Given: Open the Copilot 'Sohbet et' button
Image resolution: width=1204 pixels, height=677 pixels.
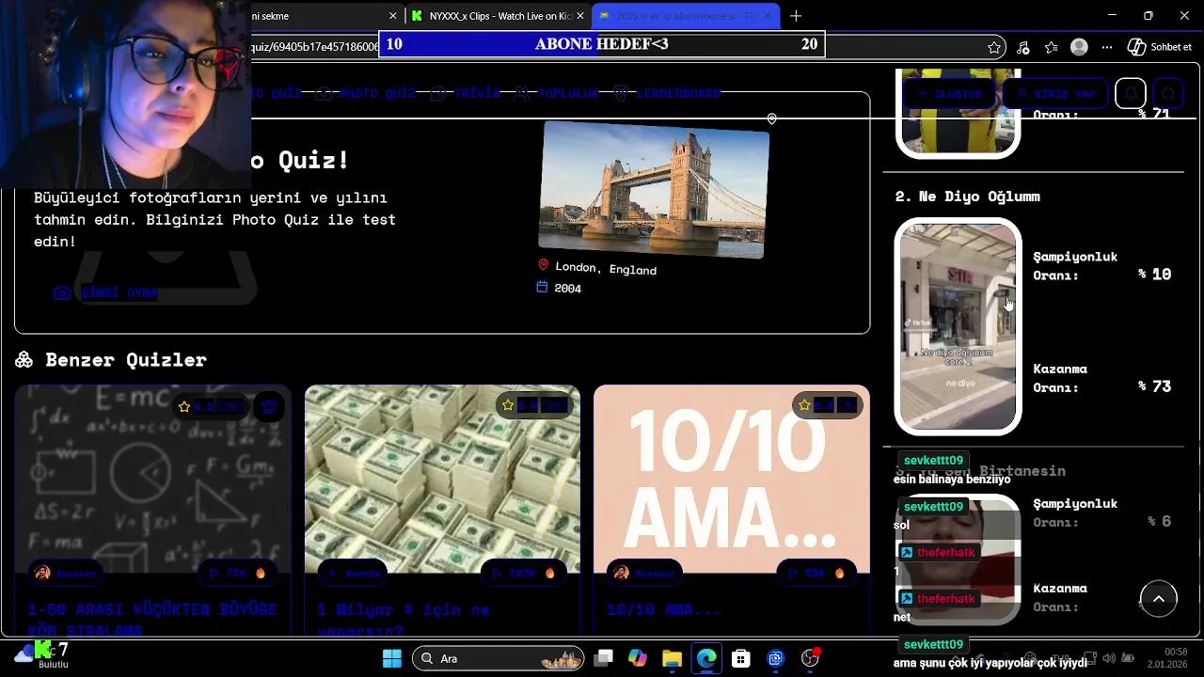Looking at the screenshot, I should click(x=1160, y=47).
